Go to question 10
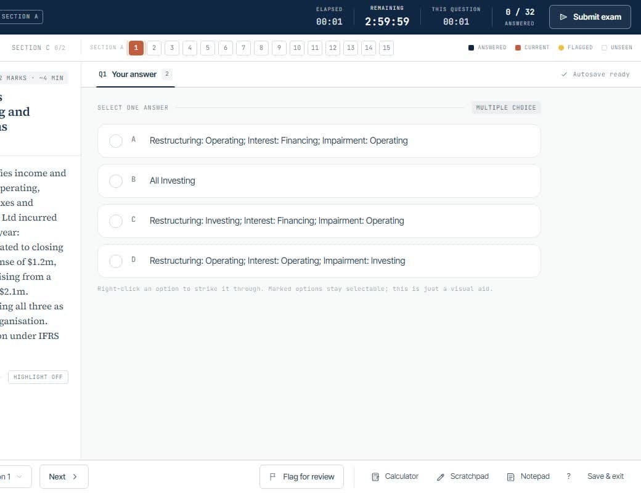The height and width of the screenshot is (493, 641). (x=297, y=48)
